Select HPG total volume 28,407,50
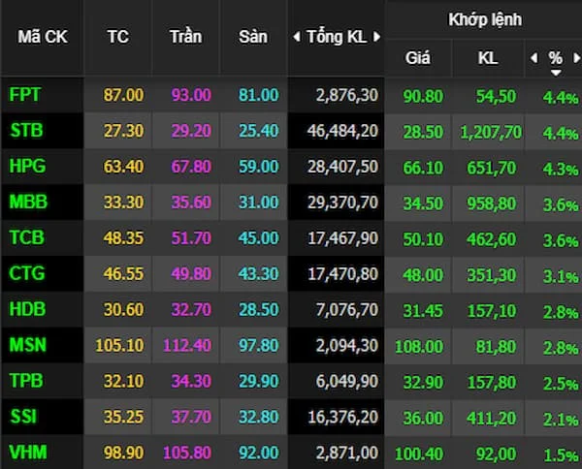The width and height of the screenshot is (582, 469). click(342, 168)
